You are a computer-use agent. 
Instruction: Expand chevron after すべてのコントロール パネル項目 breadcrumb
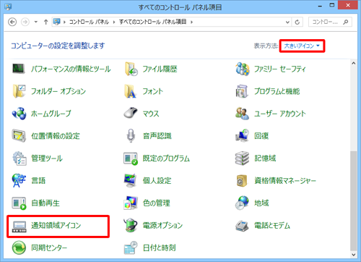tap(191, 22)
